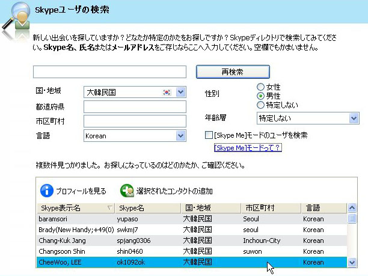Click the 言語 results column header
Screen dimensions: 368x276
(324, 208)
